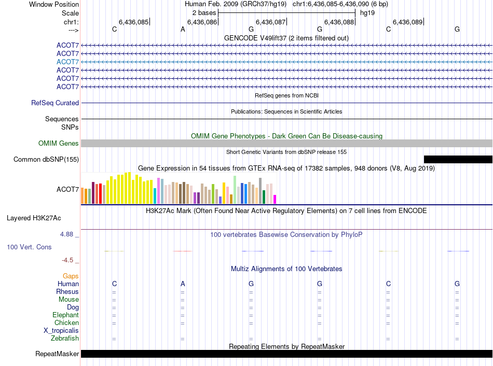Click the SNPs track label
493x366 pixels.
[70, 127]
